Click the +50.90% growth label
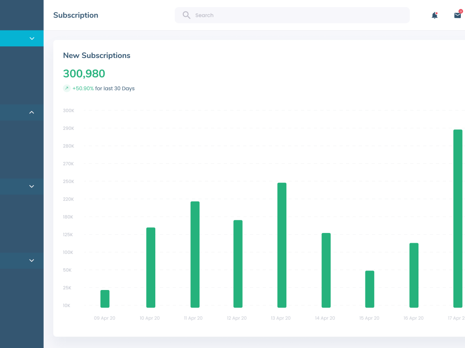The width and height of the screenshot is (465, 348). 83,89
